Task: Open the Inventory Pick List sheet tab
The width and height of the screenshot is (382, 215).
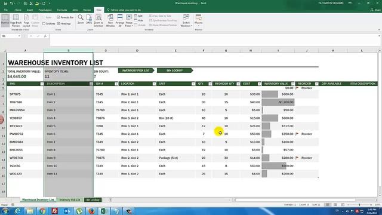Action: 70,200
